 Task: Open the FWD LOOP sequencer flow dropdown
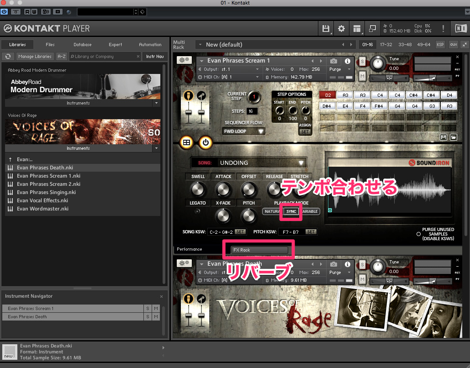[x=244, y=131]
